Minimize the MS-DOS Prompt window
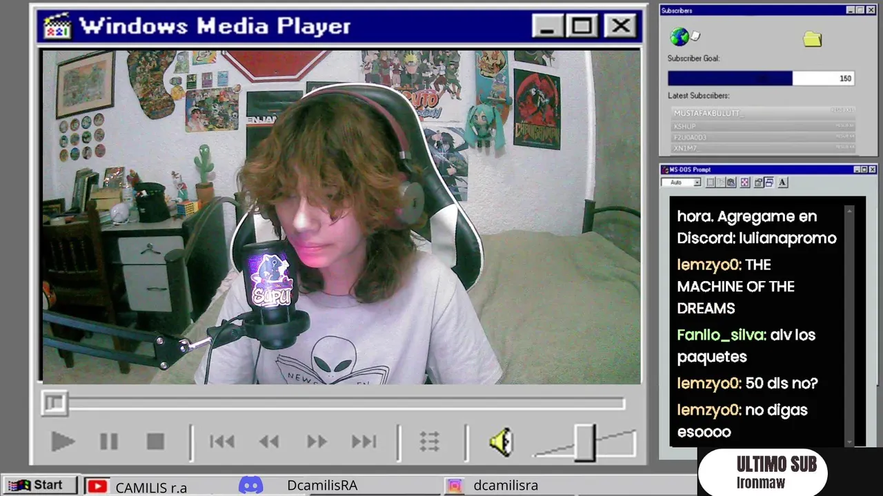Viewport: 883px width, 496px height. pyautogui.click(x=857, y=169)
